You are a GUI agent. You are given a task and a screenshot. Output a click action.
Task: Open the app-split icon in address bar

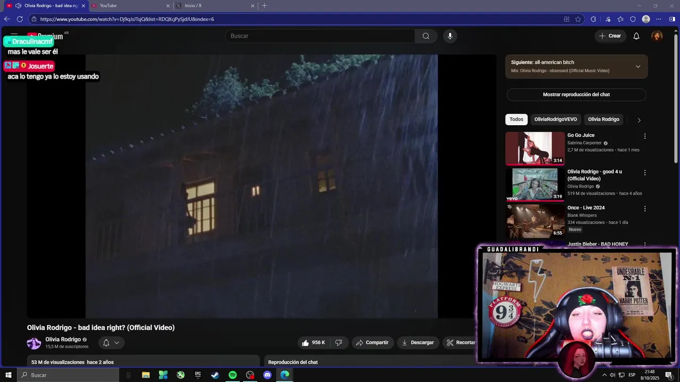pyautogui.click(x=567, y=19)
